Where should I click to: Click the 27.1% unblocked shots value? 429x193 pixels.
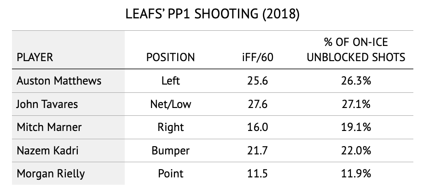click(356, 104)
